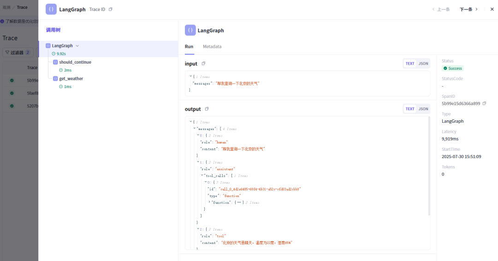Click the green Success status icon
Screen dimensions: 498x261
click(445, 68)
